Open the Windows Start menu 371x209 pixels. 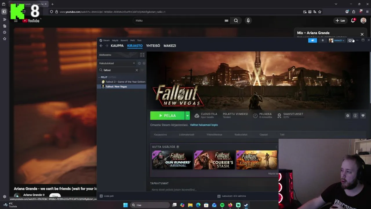[125, 205]
